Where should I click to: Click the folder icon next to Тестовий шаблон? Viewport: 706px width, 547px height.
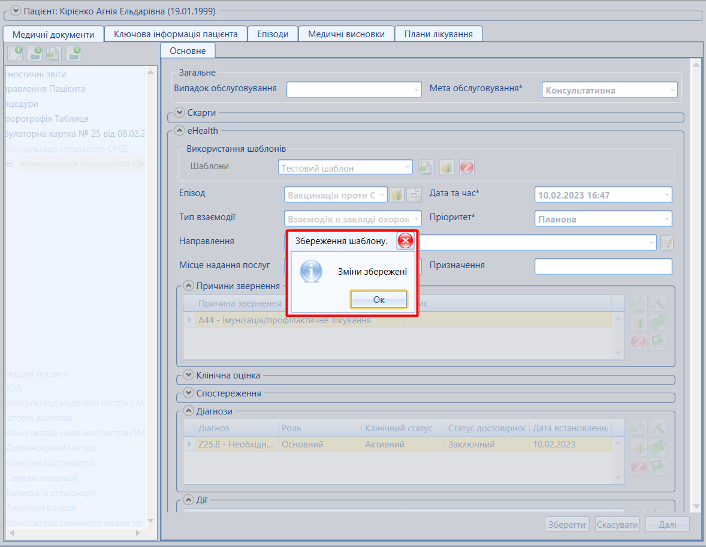[446, 167]
